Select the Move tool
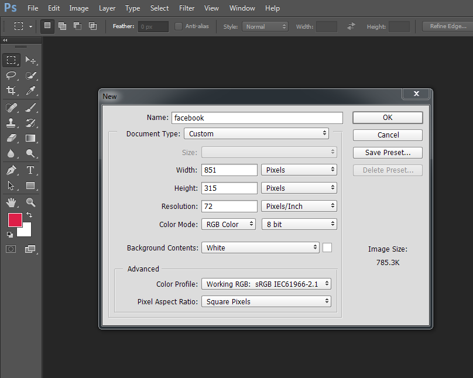 [x=30, y=60]
